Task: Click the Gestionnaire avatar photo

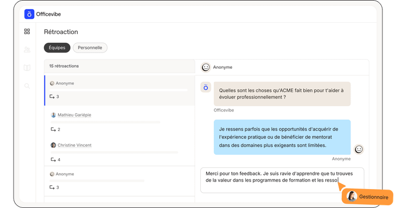Action: click(352, 197)
